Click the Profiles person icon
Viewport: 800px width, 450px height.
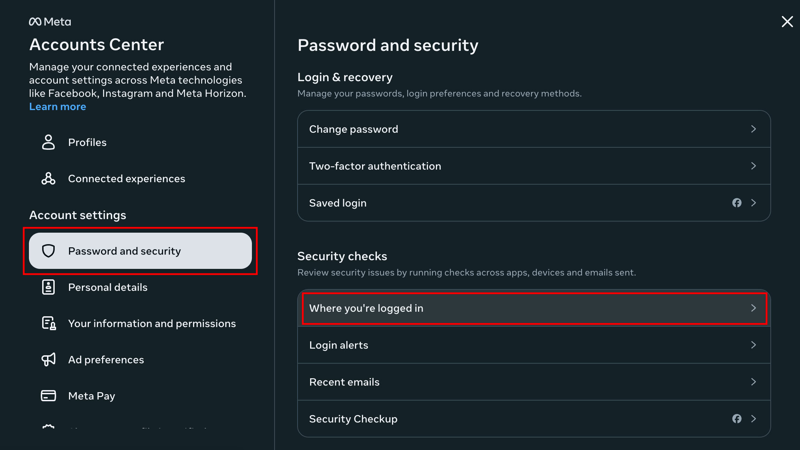(x=48, y=142)
